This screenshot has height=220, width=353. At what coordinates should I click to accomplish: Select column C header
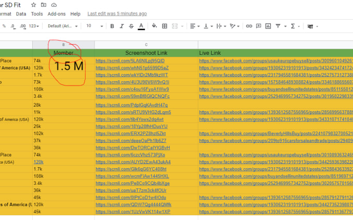point(146,45)
